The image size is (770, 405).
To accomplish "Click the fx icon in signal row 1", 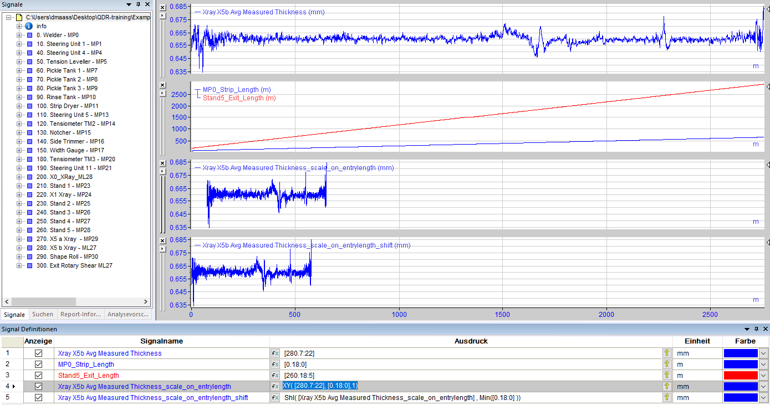I will click(x=275, y=353).
